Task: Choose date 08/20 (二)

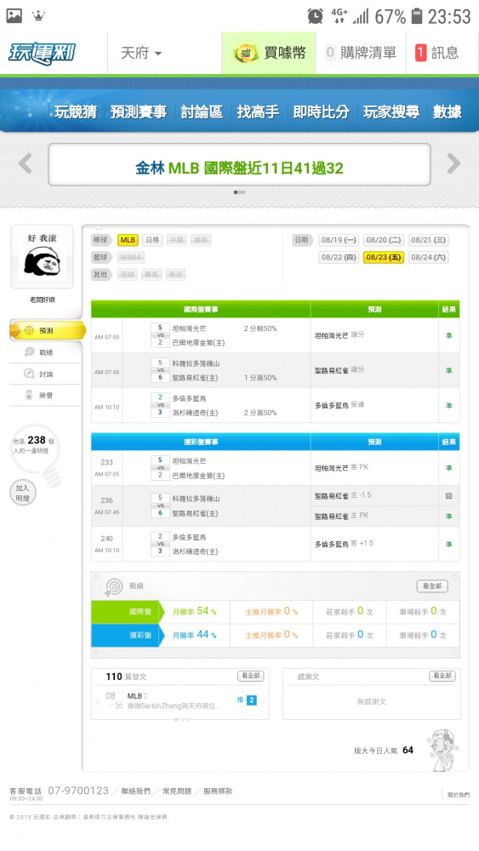Action: [384, 240]
